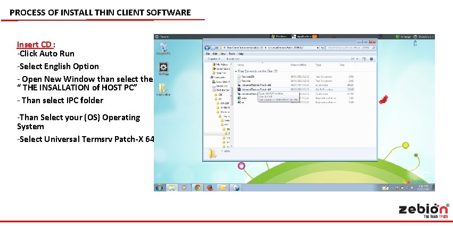
Task: Switch to Applications in the top bar
Action: [304, 37]
